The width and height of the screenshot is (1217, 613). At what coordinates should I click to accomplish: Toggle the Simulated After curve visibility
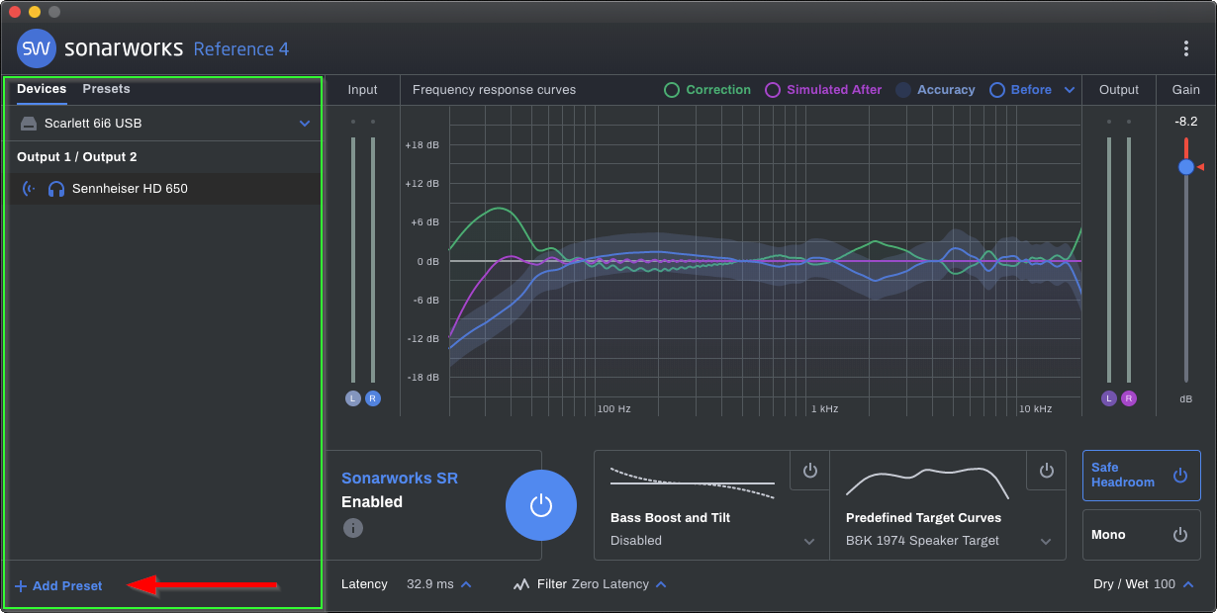tap(823, 90)
